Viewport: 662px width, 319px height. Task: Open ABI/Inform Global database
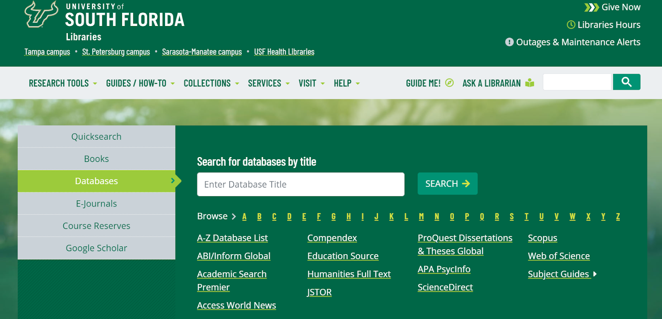[234, 256]
